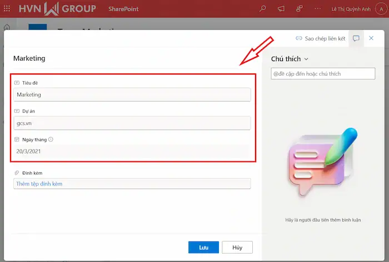Close the Marketing item dialog

click(x=371, y=38)
